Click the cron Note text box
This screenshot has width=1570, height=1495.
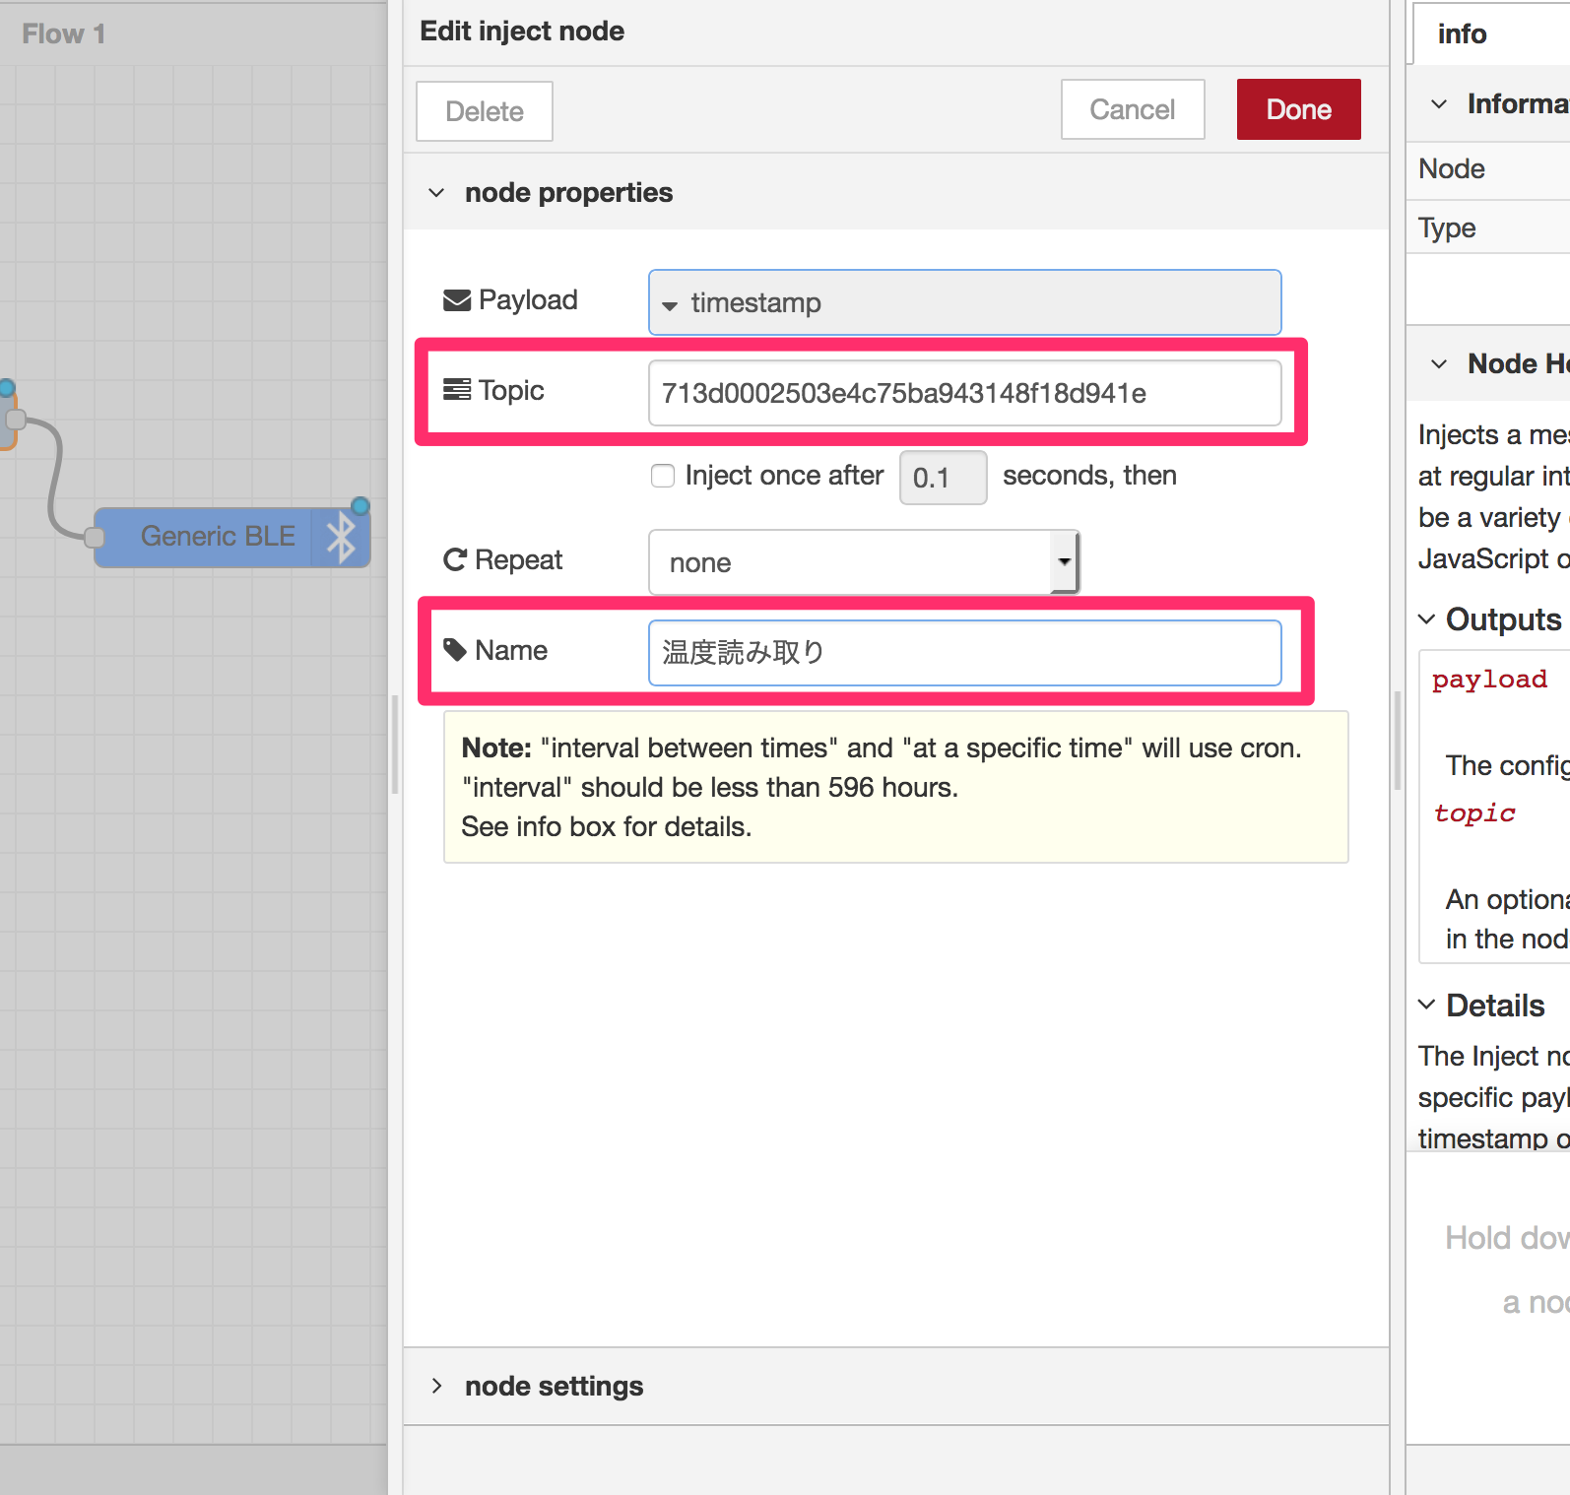pos(896,787)
